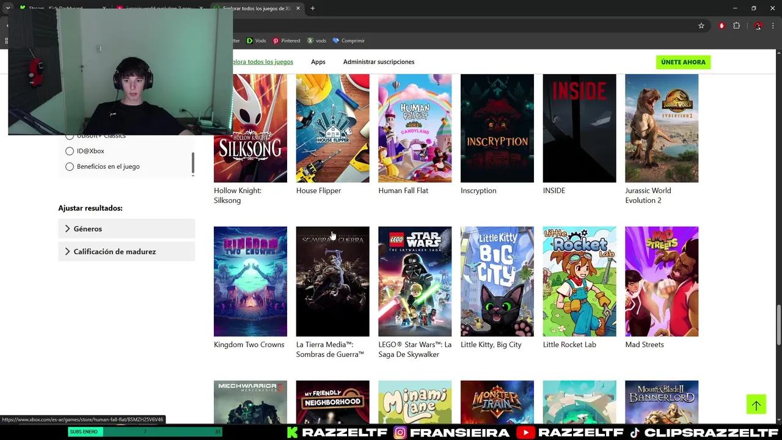Click the Inscryption title text
Viewport: 782px width, 440px height.
coord(478,191)
